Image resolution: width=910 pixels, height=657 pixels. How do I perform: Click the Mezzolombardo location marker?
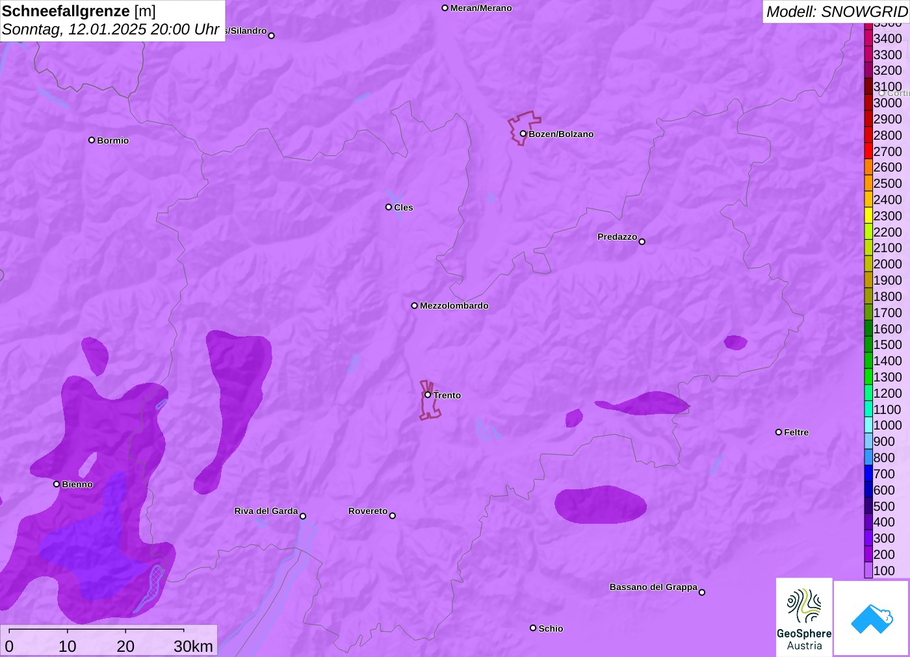click(415, 305)
